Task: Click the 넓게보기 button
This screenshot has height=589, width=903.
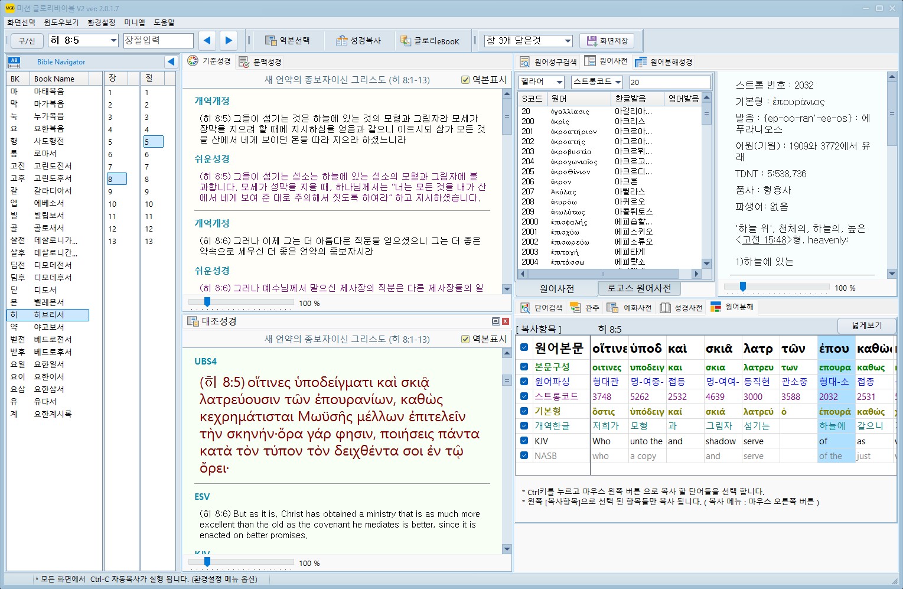Action: [x=866, y=326]
